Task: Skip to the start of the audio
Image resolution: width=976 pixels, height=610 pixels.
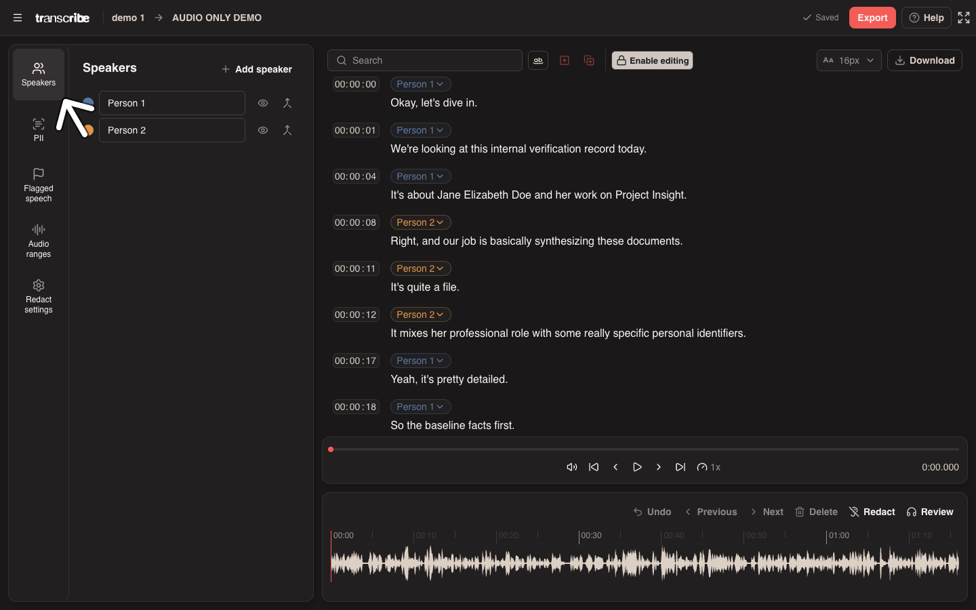Action: [x=594, y=467]
